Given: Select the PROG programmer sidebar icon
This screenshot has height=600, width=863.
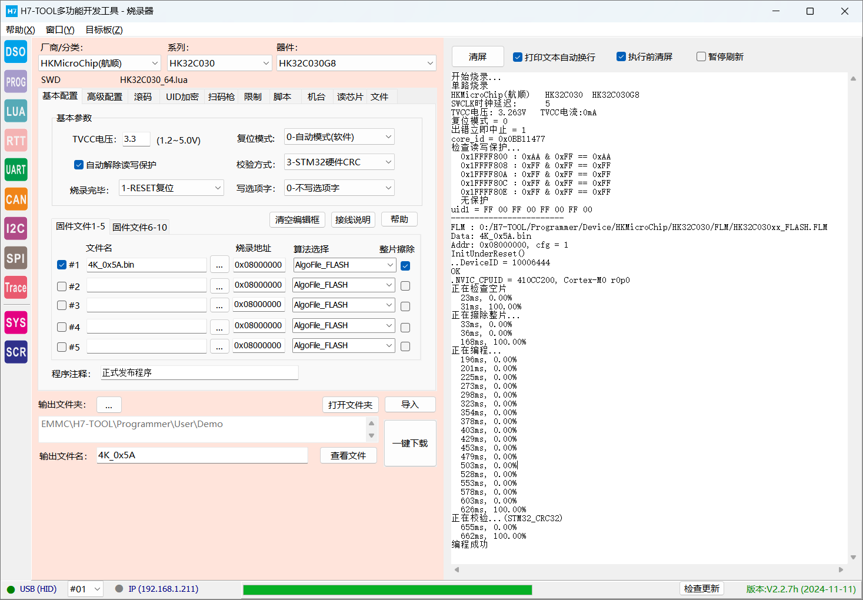Looking at the screenshot, I should pos(16,82).
